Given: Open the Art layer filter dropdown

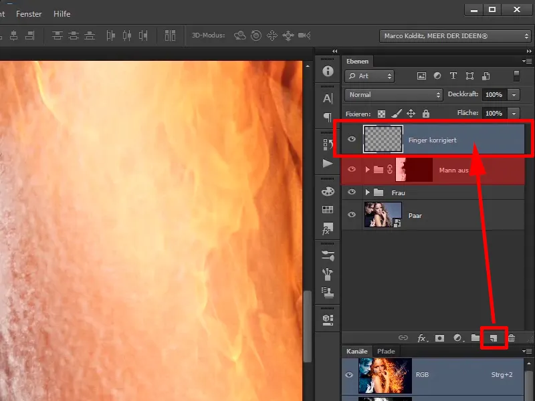Looking at the screenshot, I should (370, 76).
